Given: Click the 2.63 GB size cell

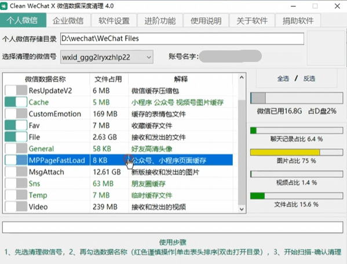Looking at the screenshot, I should 105,137.
